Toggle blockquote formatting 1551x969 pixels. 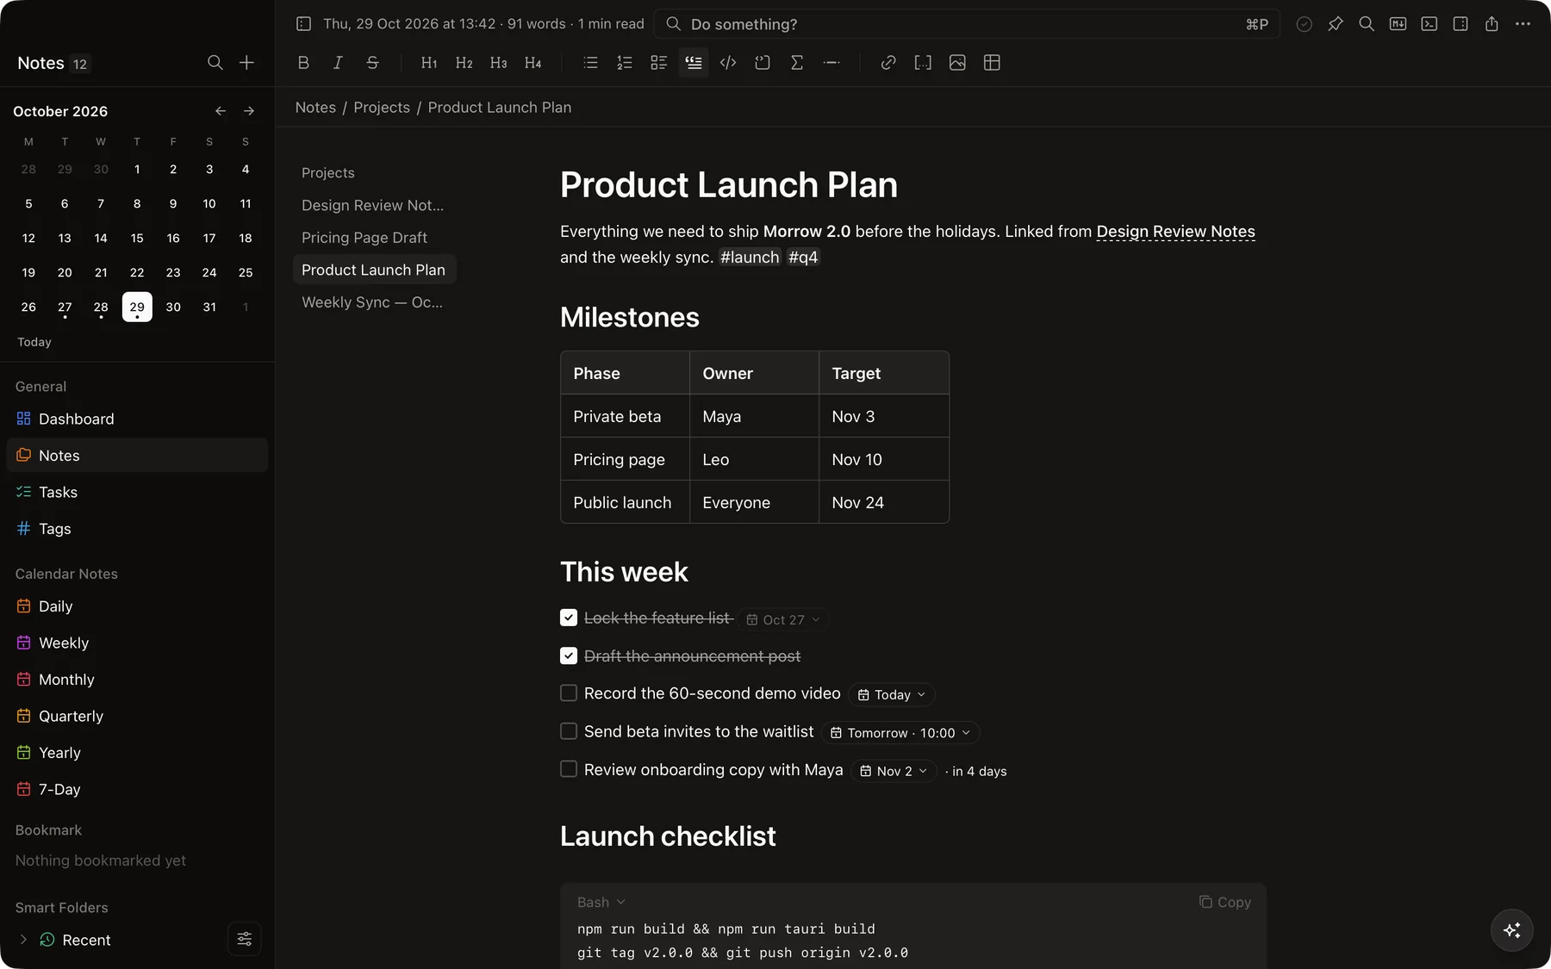694,63
